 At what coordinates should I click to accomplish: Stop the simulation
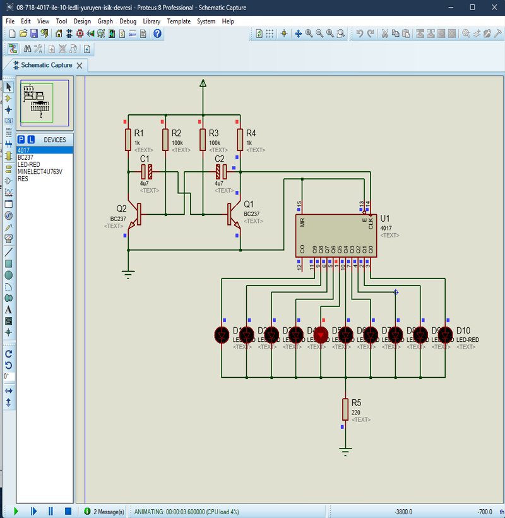pos(68,510)
